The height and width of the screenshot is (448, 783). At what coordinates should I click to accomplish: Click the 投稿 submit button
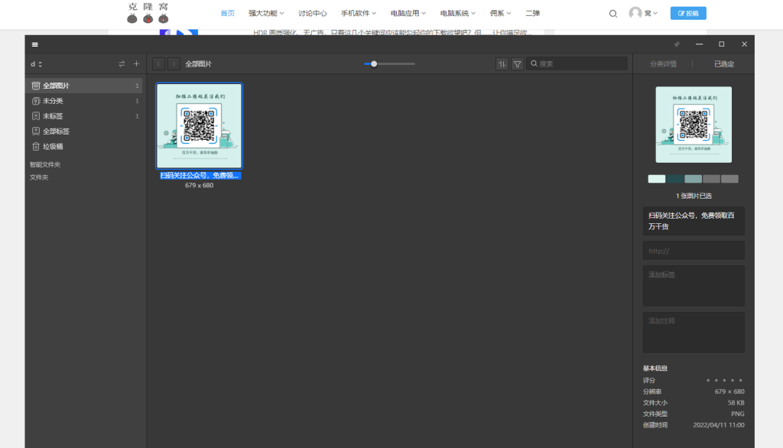click(688, 14)
